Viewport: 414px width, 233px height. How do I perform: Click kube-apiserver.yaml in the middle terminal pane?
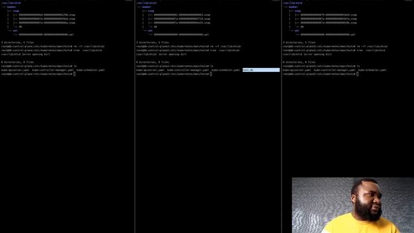[150, 71]
